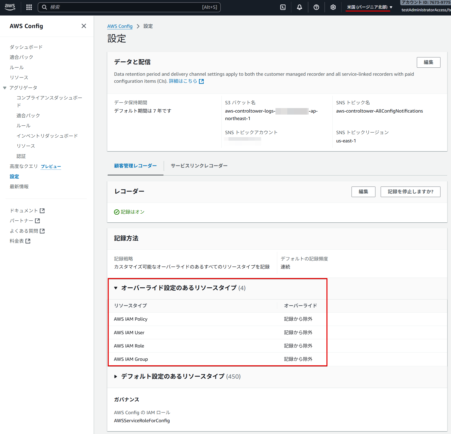Screen dimensions: 451x434
Task: Open インベントリダッシュボード in sidebar
Action: [47, 136]
